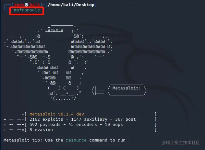Viewport: 205px width, 150px height.
Task: Click the '3 C' cow nose art
Action: click(62, 88)
